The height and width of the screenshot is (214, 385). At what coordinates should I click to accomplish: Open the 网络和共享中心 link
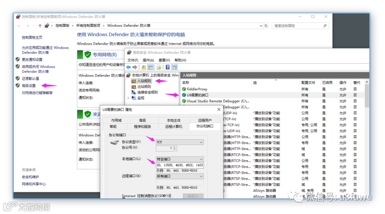pyautogui.click(x=34, y=184)
